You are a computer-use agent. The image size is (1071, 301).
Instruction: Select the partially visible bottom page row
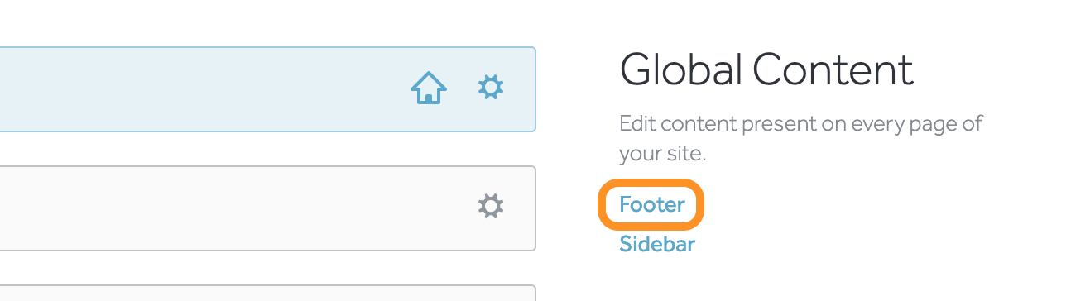pyautogui.click(x=268, y=293)
